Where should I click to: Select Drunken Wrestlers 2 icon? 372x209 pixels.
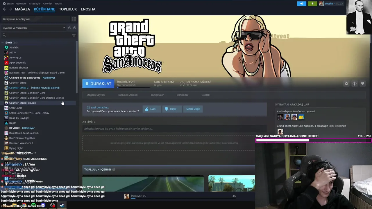tap(6, 143)
